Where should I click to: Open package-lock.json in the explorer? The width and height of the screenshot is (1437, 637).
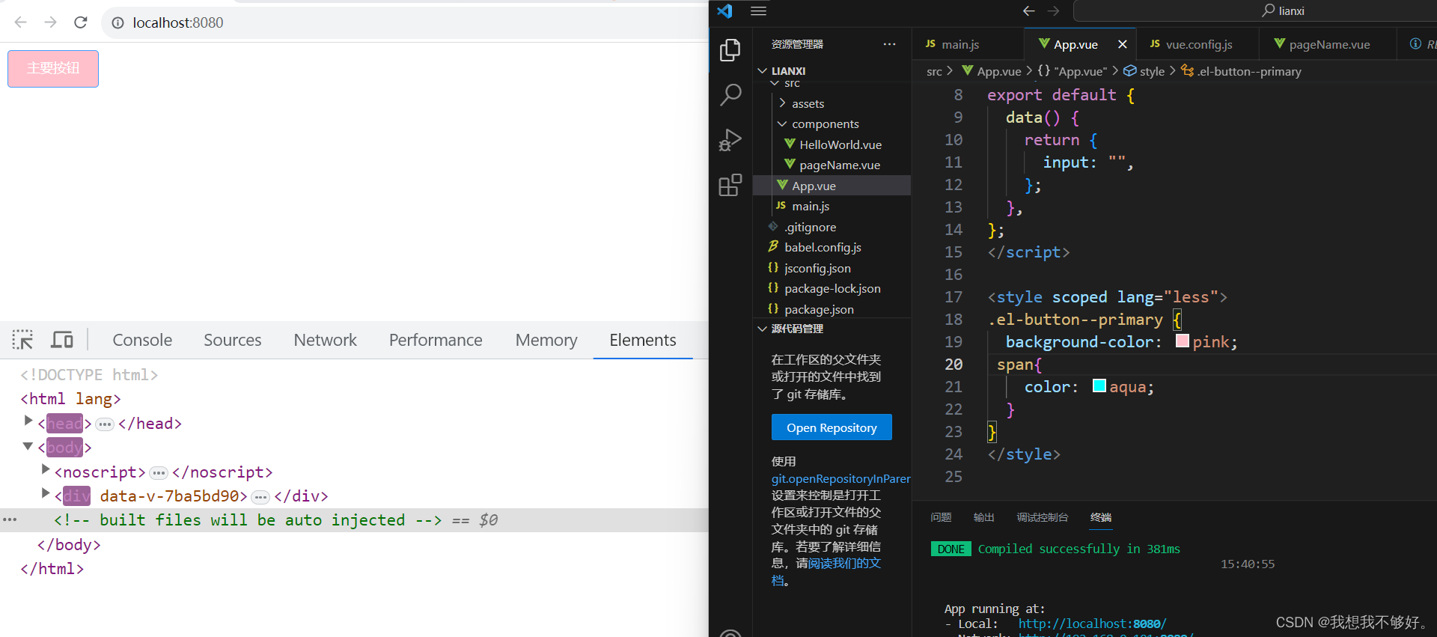click(x=832, y=288)
